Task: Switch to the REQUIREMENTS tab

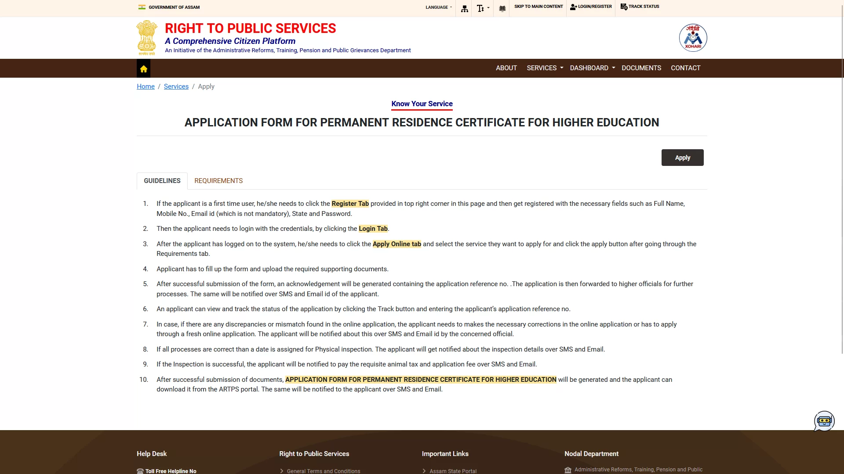Action: [218, 180]
